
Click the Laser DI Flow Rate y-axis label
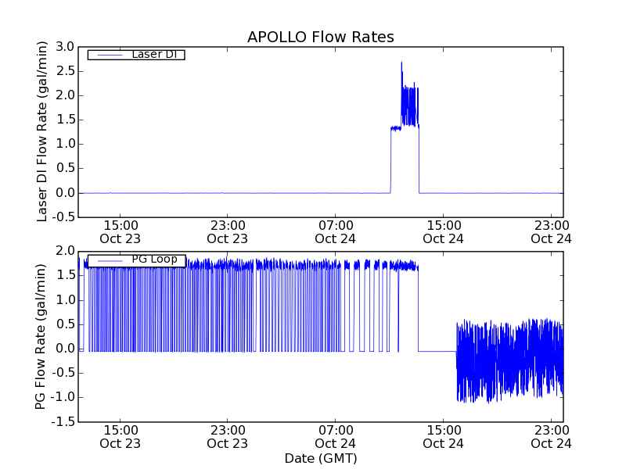pyautogui.click(x=42, y=131)
